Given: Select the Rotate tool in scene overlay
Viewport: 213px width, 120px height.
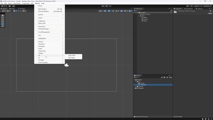Looking at the screenshot, I should click(x=3, y=20).
